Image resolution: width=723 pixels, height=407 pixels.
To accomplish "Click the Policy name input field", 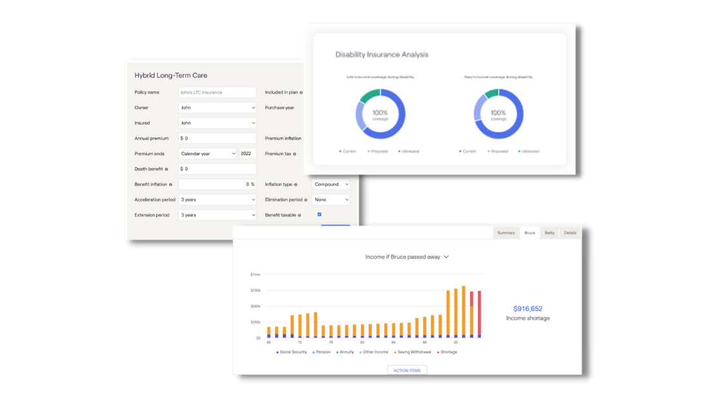I will [x=217, y=92].
